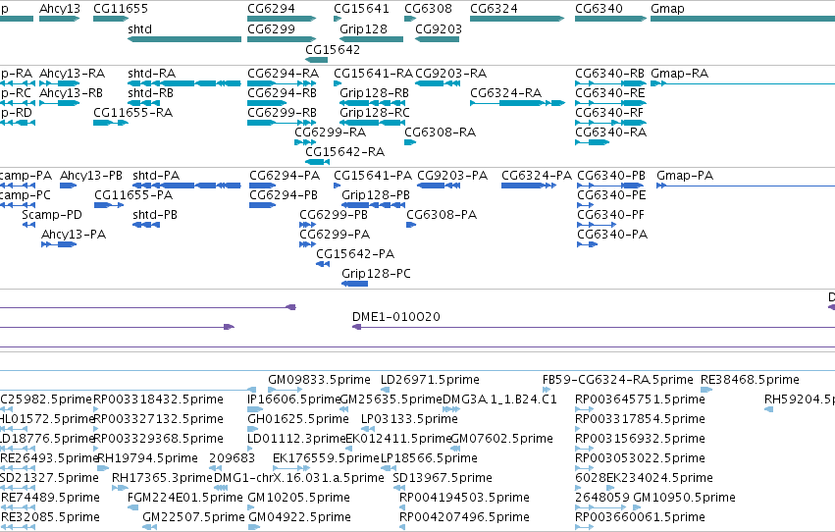Open the Ahcy13-PA protein label

(x=74, y=235)
